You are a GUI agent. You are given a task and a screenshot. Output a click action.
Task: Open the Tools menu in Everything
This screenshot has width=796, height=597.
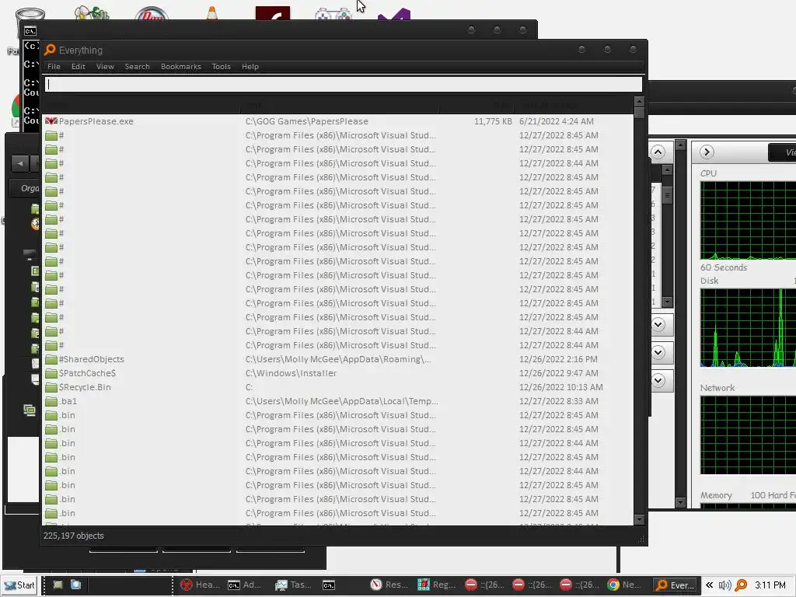[221, 67]
